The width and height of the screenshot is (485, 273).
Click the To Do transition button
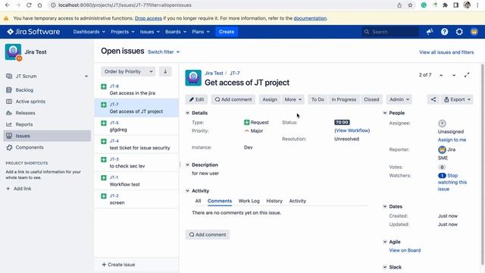[x=318, y=99]
